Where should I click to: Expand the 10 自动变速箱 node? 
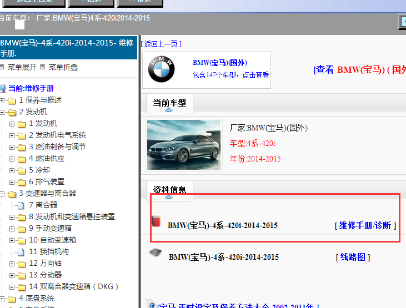(x=12, y=240)
